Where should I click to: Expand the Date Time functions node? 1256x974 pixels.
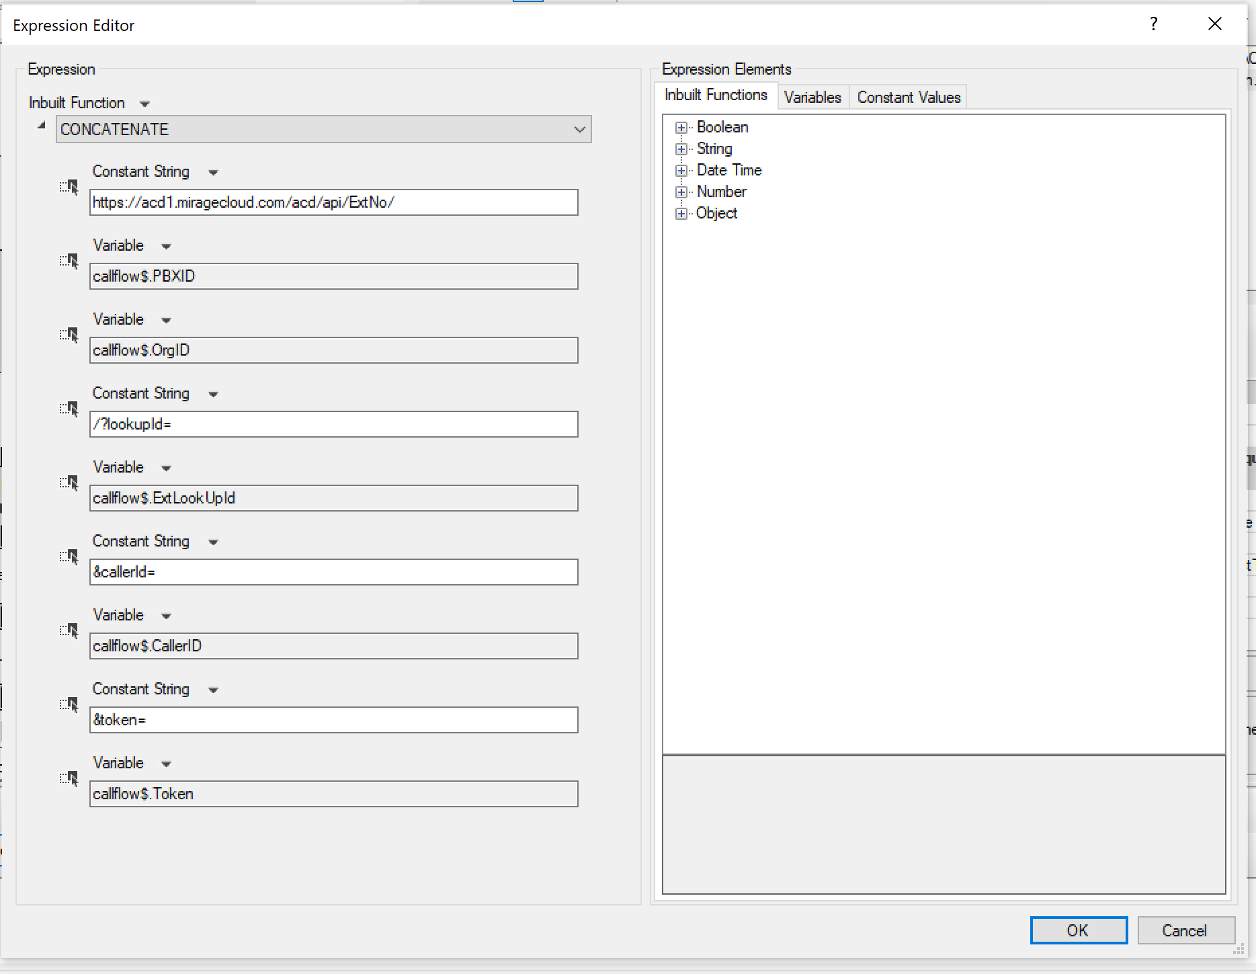click(x=681, y=171)
